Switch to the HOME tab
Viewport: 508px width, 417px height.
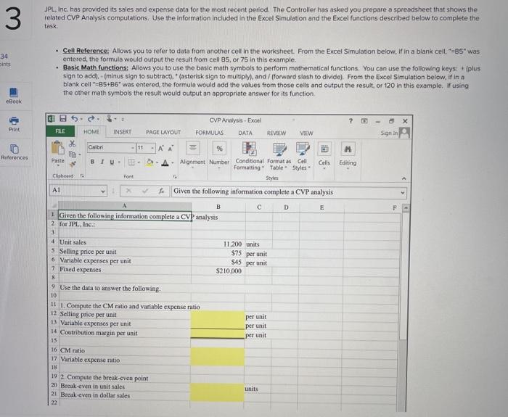coord(91,131)
